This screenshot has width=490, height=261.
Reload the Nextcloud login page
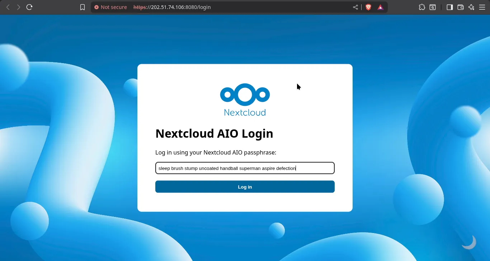[29, 7]
